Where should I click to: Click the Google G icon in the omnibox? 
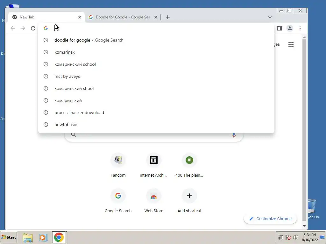pyautogui.click(x=46, y=28)
